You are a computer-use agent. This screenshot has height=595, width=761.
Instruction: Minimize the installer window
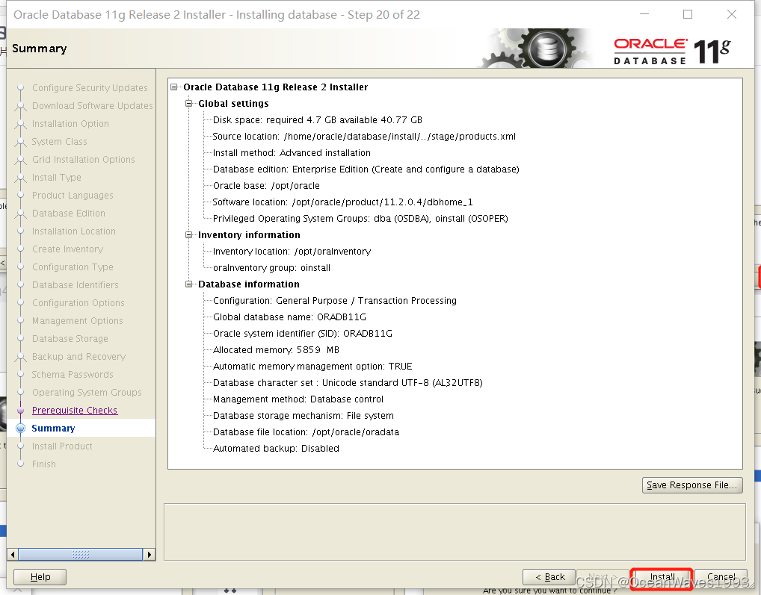click(644, 14)
